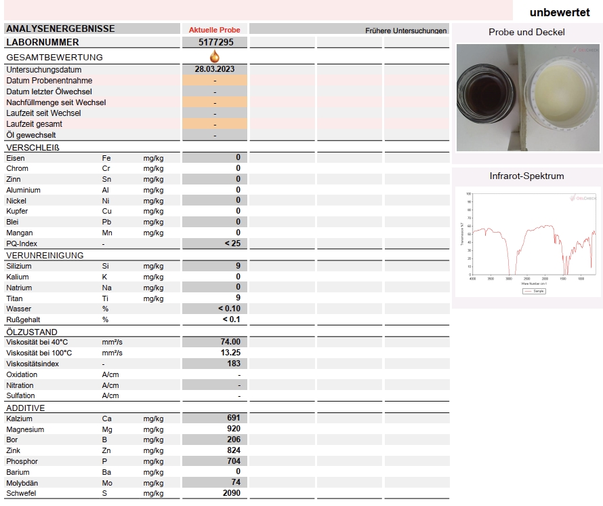Click lab number 5177295

coord(214,42)
